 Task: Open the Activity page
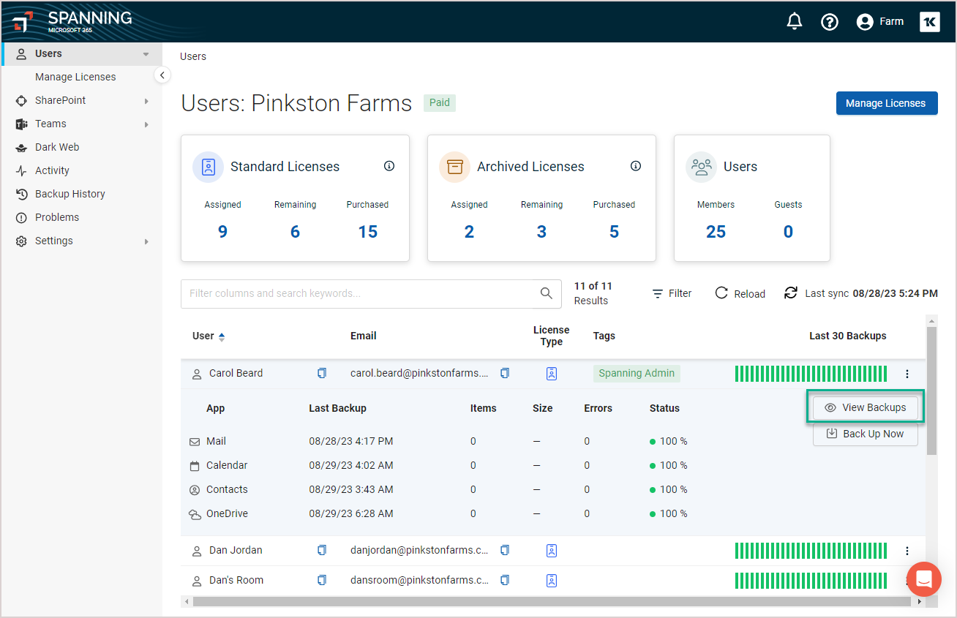click(x=52, y=170)
